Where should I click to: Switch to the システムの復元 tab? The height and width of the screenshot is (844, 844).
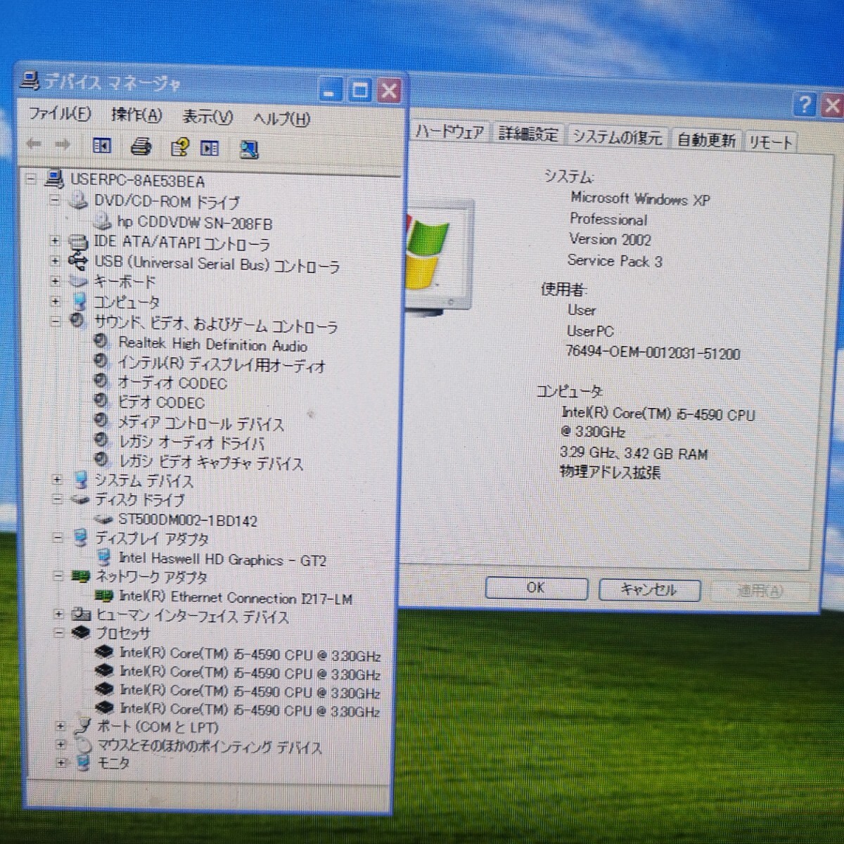pos(617,136)
